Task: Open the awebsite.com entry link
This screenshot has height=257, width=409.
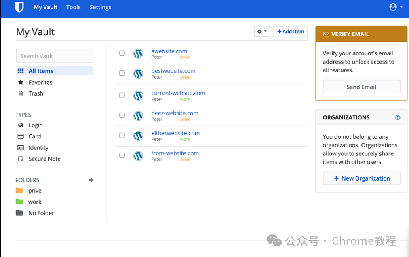Action: point(169,51)
